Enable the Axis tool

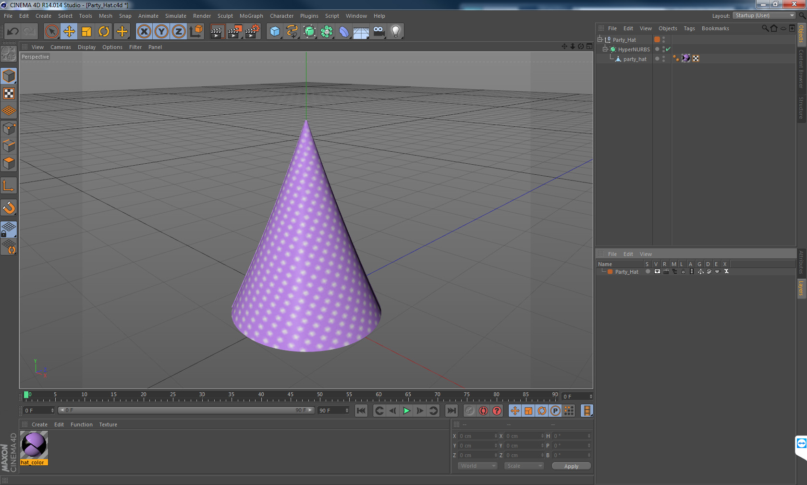pyautogui.click(x=9, y=186)
